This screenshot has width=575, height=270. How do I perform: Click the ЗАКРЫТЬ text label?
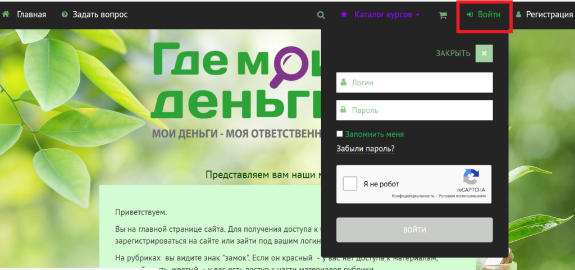(453, 53)
